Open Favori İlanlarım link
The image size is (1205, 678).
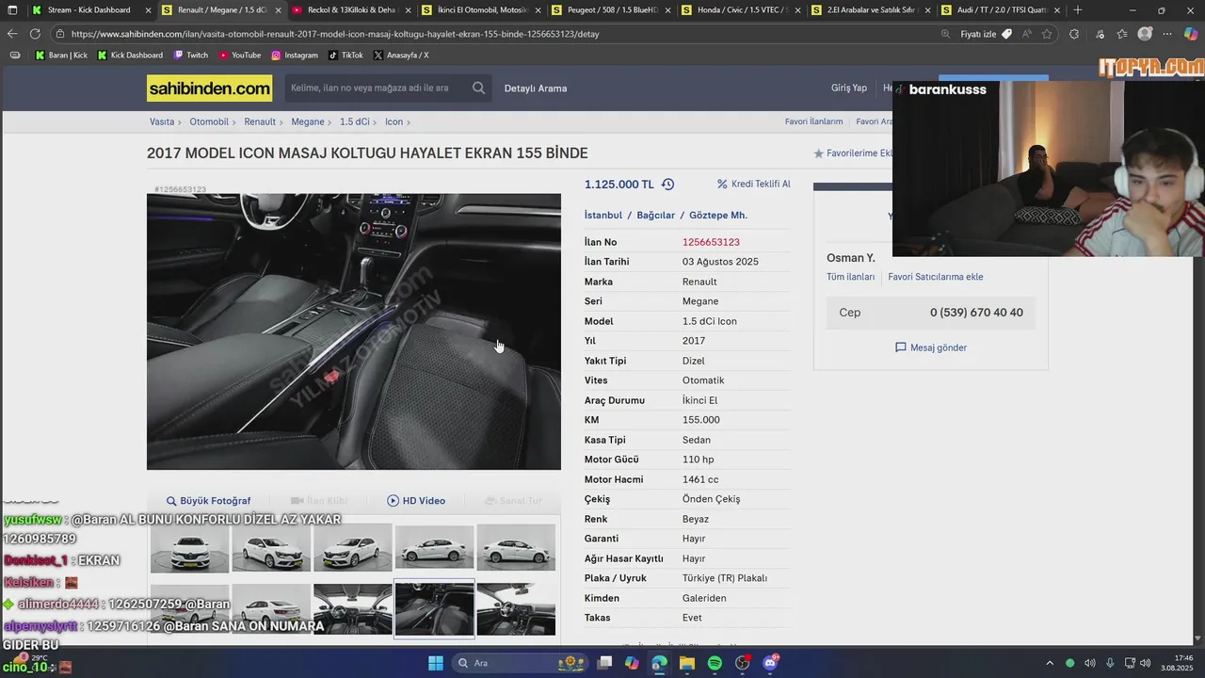(814, 121)
